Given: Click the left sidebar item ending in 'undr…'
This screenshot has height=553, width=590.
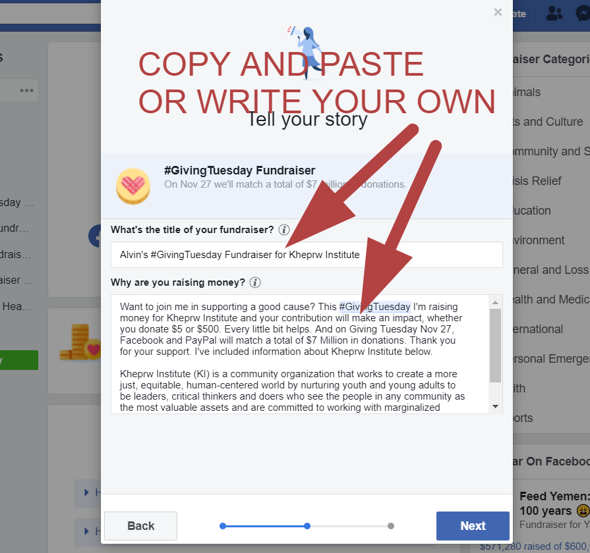Looking at the screenshot, I should pos(15,228).
